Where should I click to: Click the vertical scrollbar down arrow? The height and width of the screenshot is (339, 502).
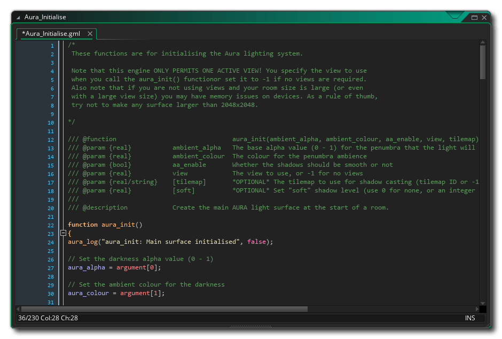pos(482,303)
